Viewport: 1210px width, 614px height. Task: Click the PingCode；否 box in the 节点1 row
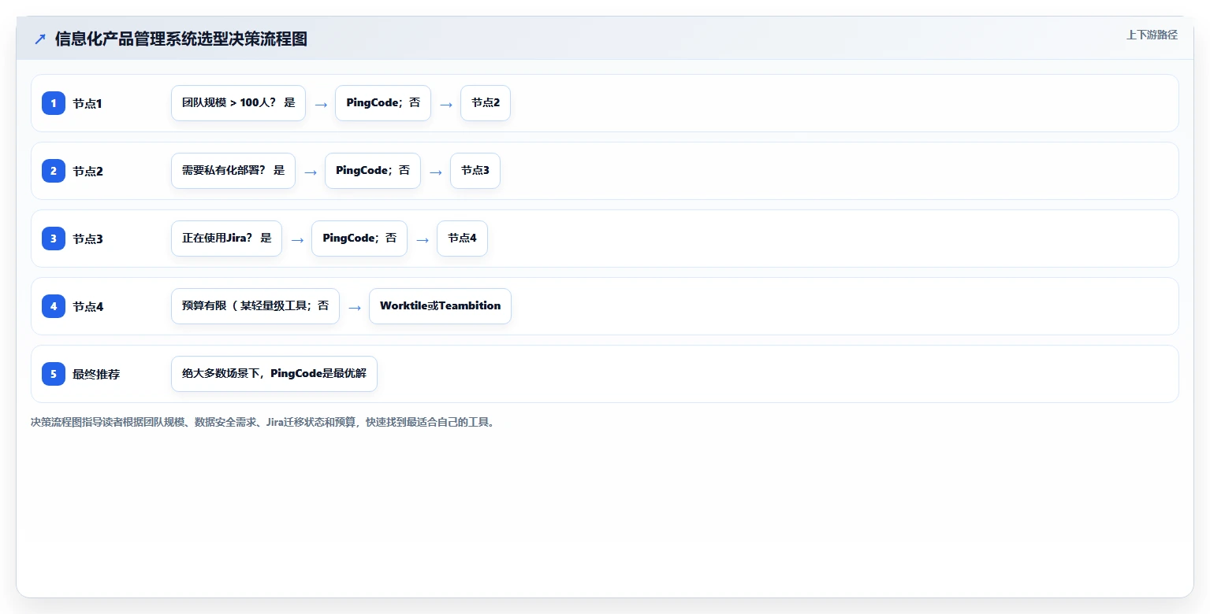[x=383, y=103]
